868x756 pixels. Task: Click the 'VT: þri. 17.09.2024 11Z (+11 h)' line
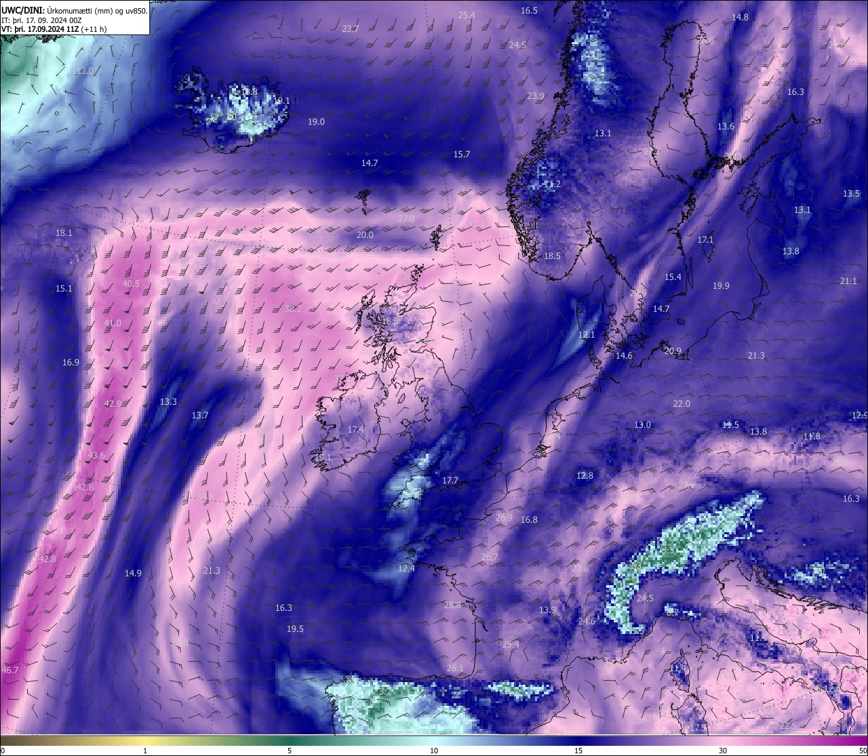54,29
